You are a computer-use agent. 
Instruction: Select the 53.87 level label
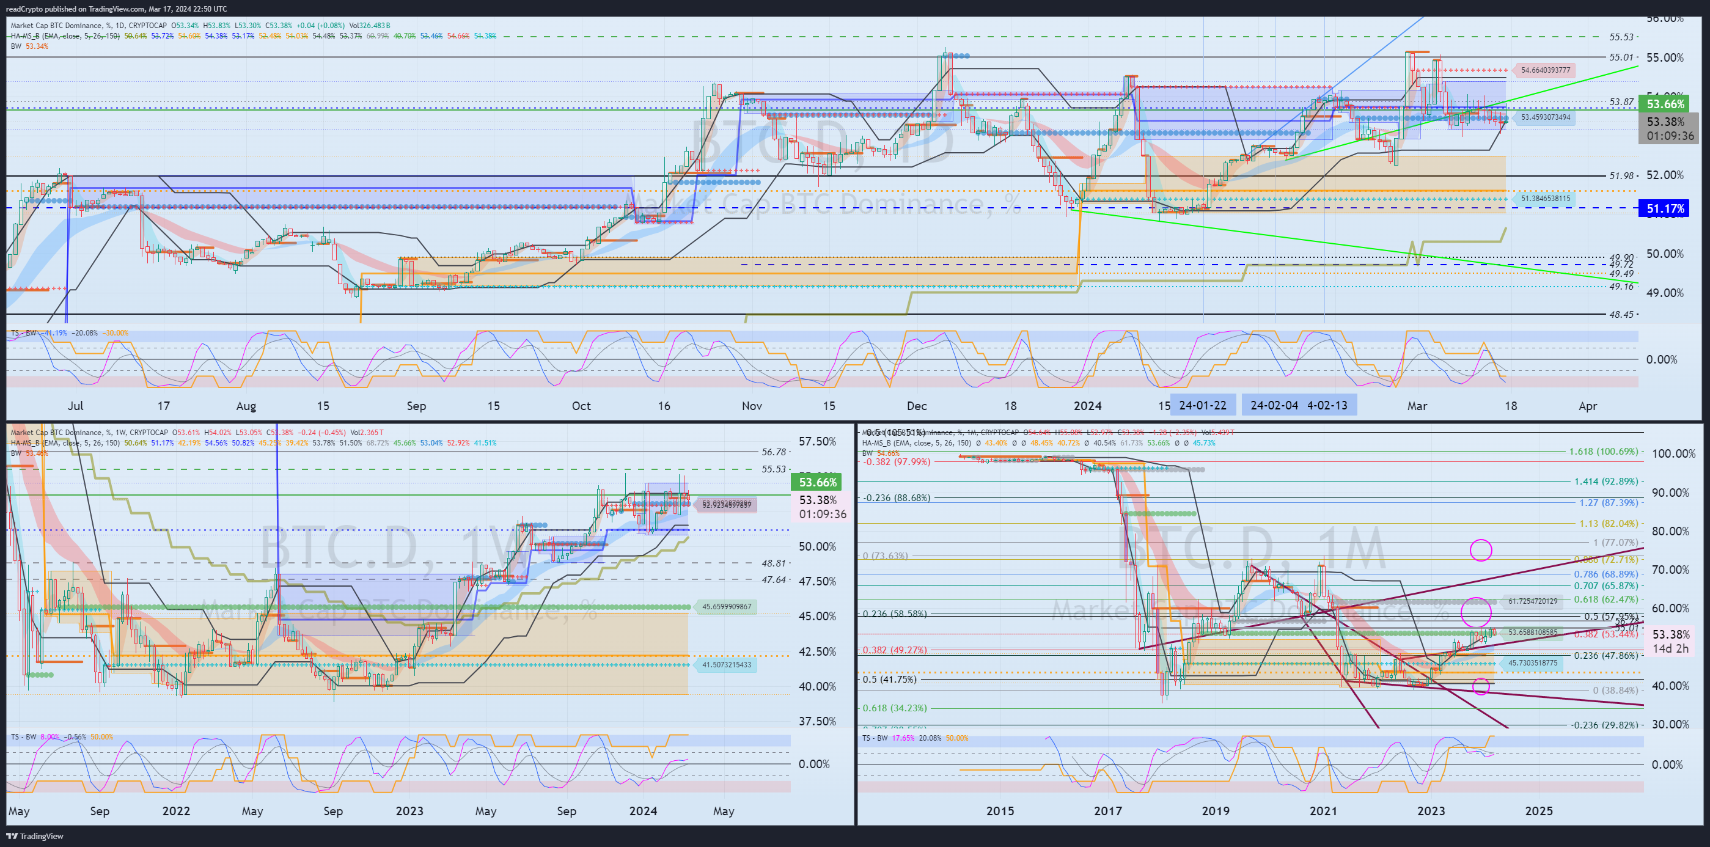click(x=1621, y=102)
